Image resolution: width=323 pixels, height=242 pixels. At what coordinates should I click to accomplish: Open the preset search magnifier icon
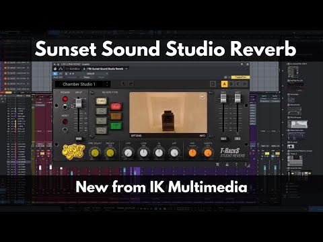213,84
